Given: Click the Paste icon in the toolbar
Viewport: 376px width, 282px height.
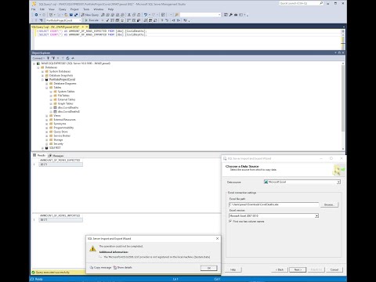Looking at the screenshot, I should coord(139,15).
